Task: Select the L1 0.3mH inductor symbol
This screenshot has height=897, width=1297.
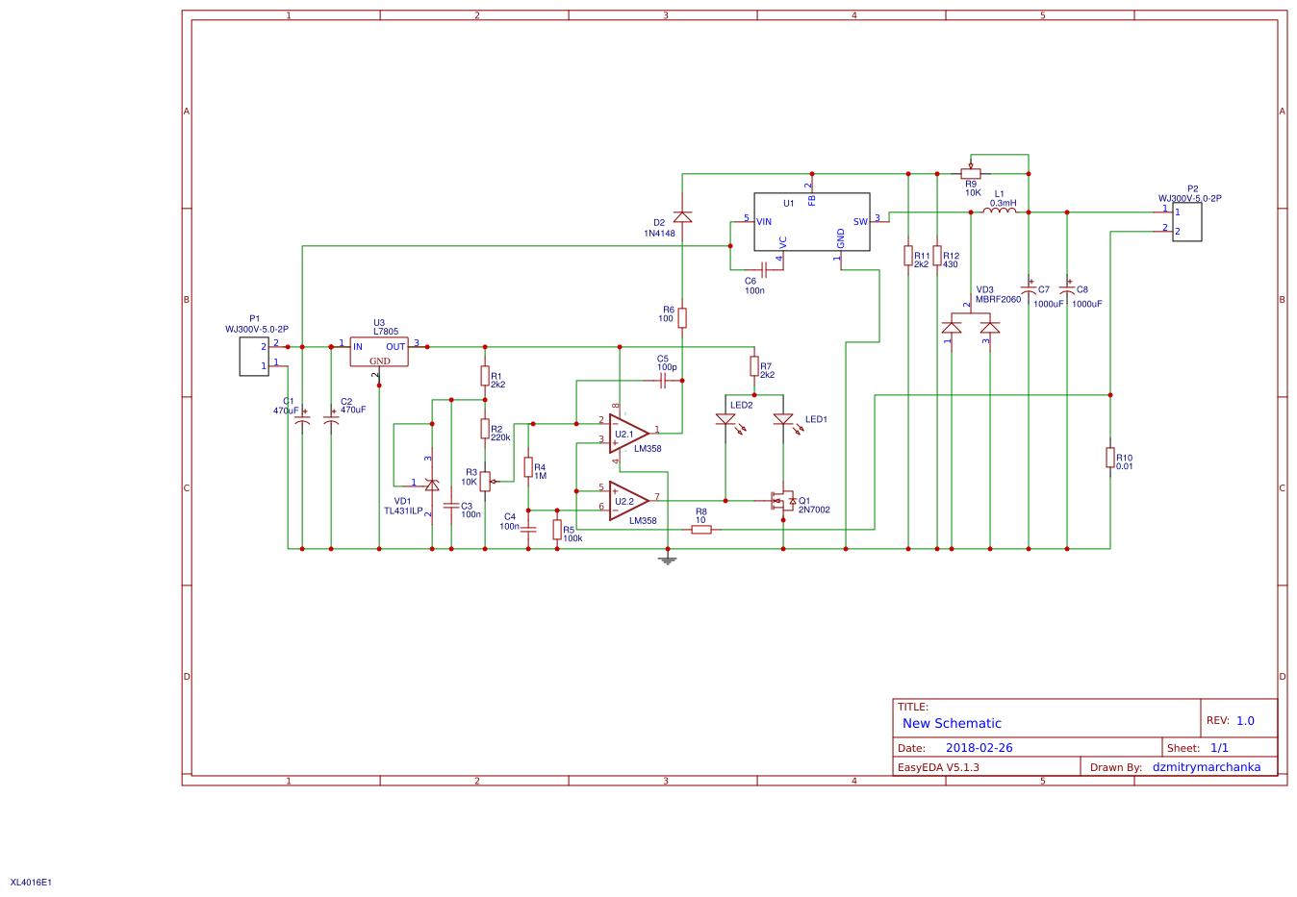Action: click(x=1000, y=210)
